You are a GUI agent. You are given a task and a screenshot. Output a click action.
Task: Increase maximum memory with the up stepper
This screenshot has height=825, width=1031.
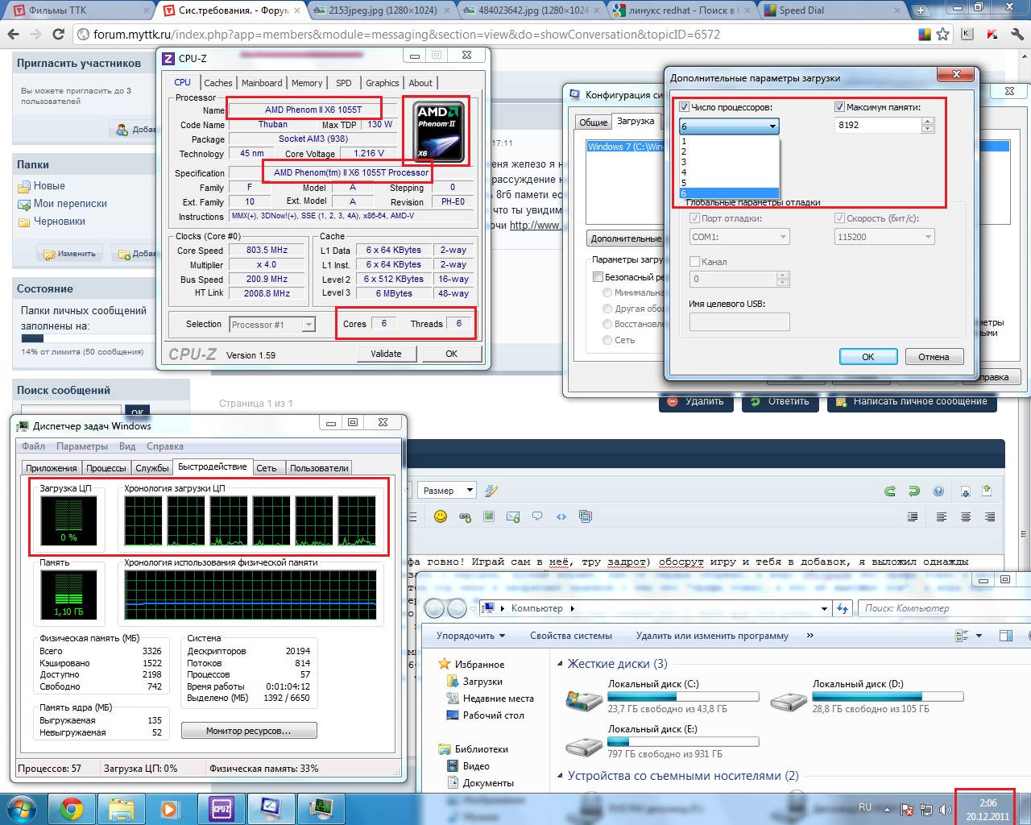pos(928,122)
